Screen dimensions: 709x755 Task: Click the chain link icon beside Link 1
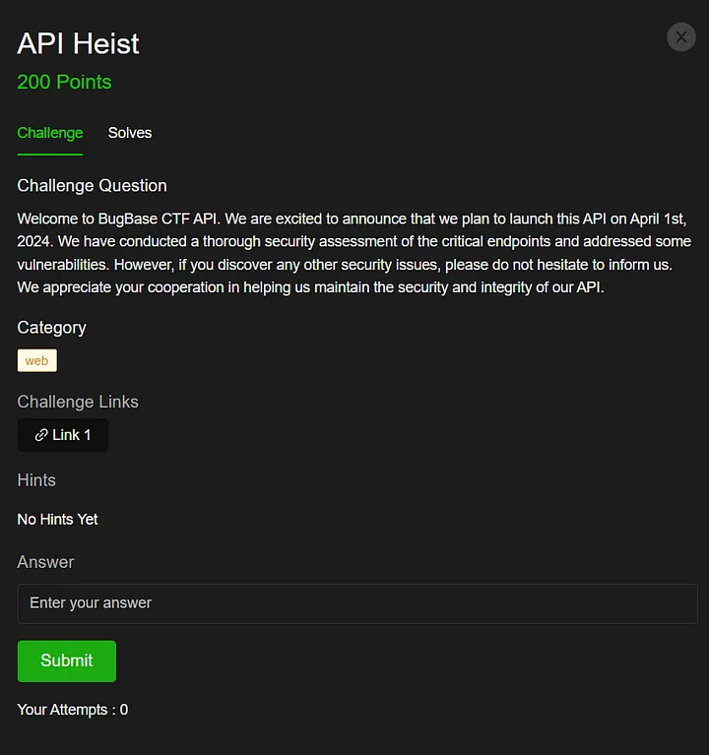click(x=40, y=435)
